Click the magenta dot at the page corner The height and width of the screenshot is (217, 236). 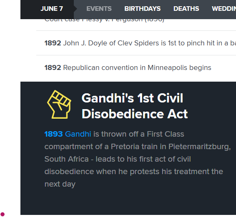click(3, 214)
